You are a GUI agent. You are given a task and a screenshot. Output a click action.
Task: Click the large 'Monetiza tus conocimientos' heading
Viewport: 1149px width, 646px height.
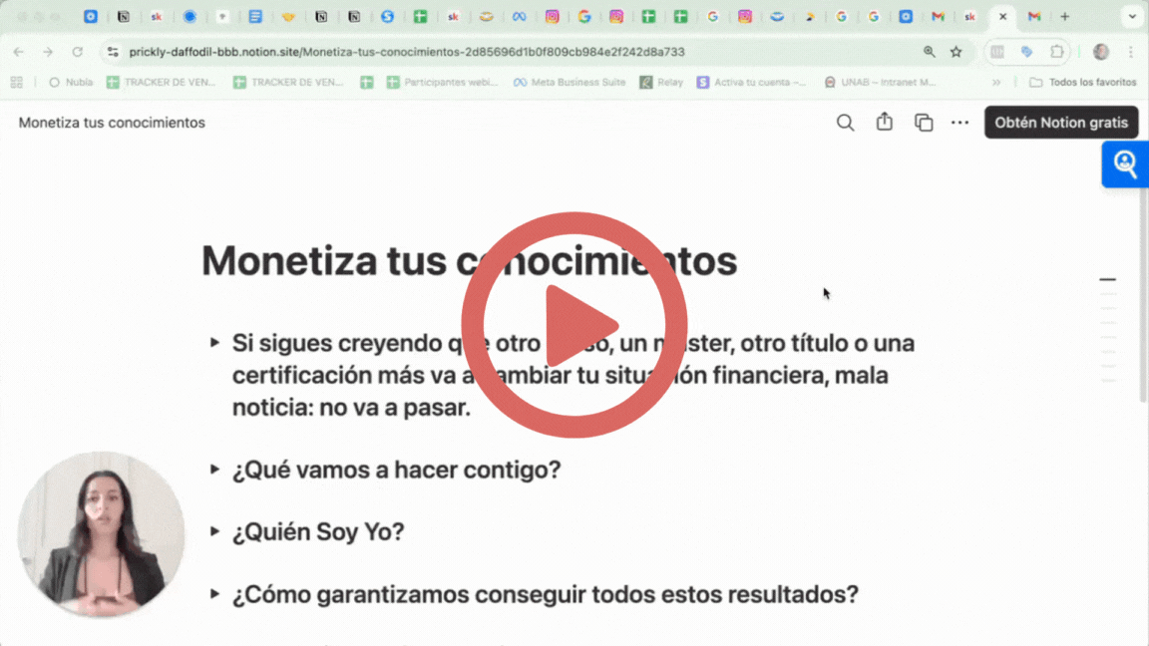pos(469,261)
